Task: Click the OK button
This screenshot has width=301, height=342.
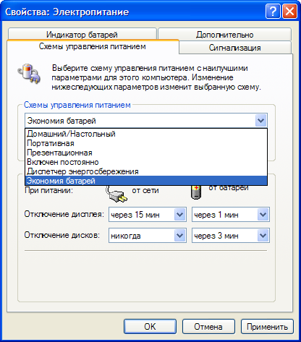Action: (x=150, y=327)
